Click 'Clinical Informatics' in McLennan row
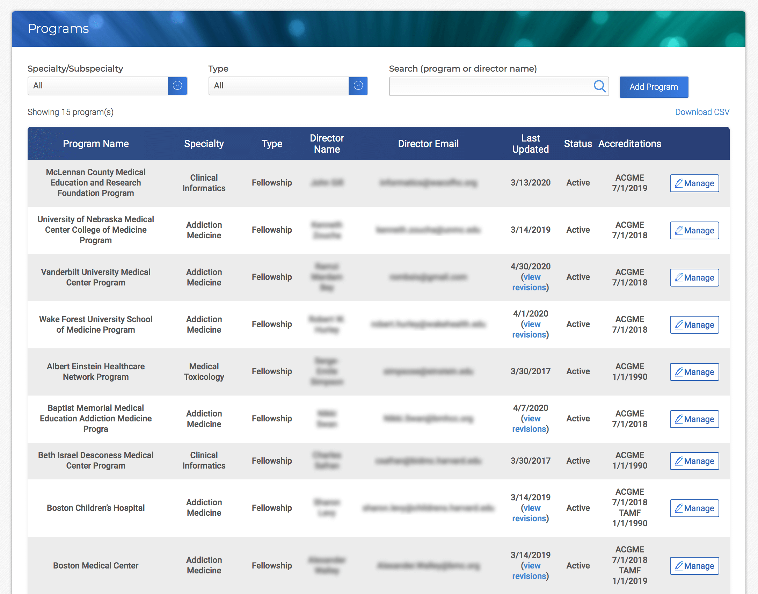 pyautogui.click(x=204, y=183)
